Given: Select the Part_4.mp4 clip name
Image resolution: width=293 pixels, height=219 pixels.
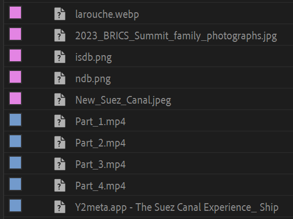Looking at the screenshot, I should [100, 186].
